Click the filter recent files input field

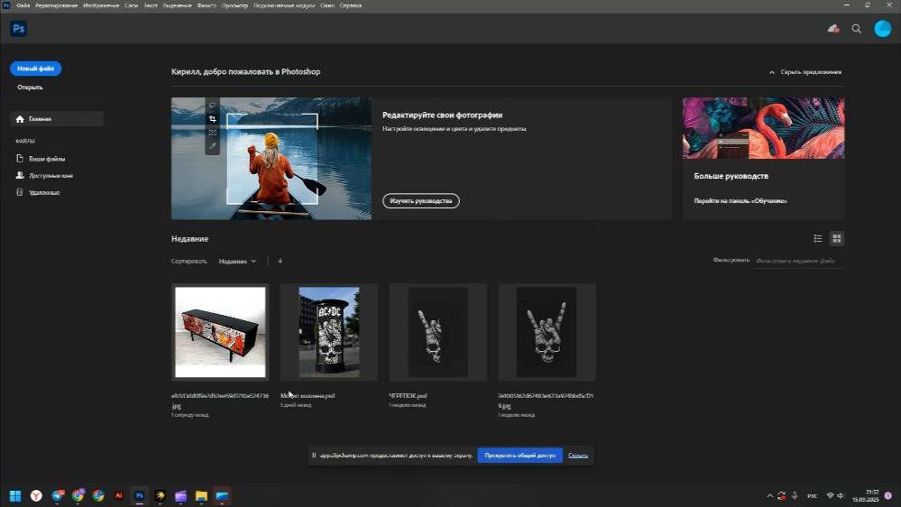pyautogui.click(x=799, y=261)
